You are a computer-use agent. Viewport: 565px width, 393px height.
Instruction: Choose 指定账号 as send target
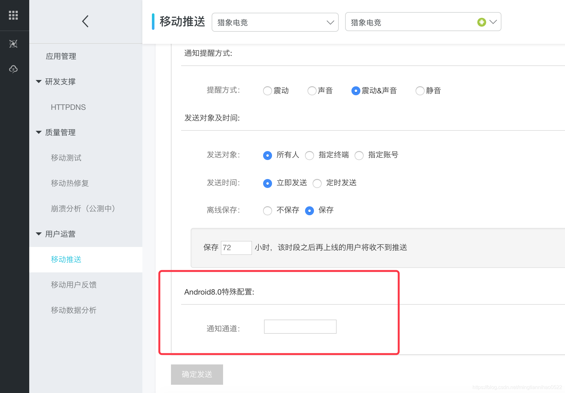point(359,156)
